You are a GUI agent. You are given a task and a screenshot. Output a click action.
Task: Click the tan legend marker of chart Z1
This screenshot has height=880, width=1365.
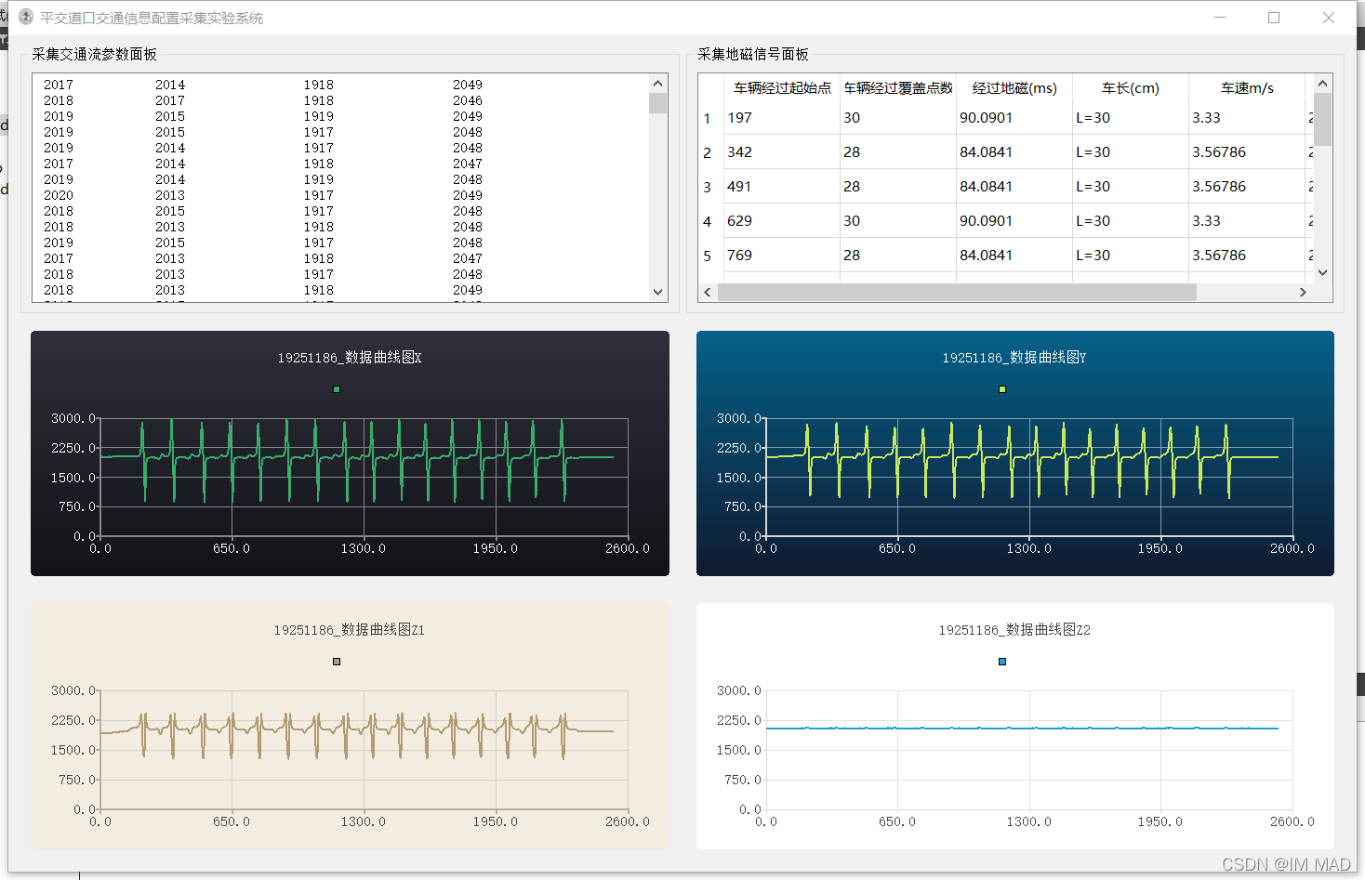click(337, 662)
